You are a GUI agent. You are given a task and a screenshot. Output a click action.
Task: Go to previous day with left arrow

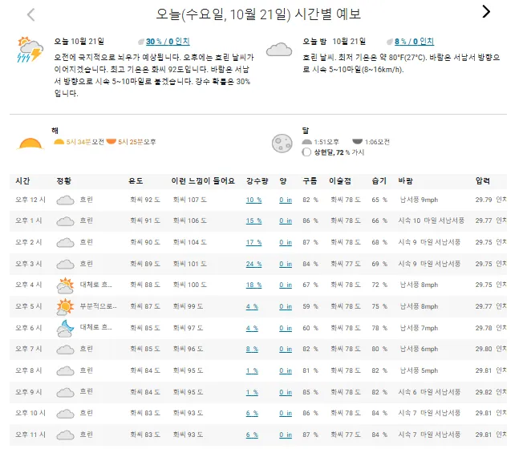[31, 14]
